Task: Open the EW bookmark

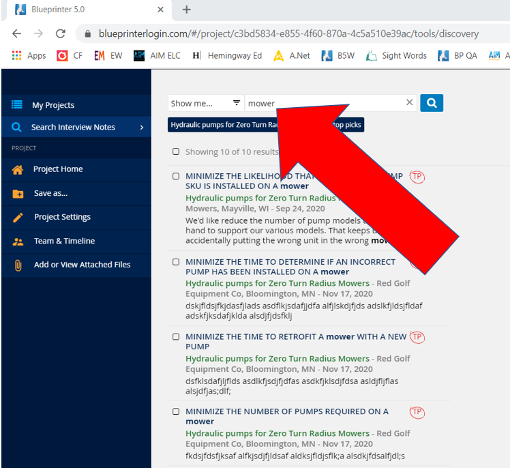Action: click(108, 56)
